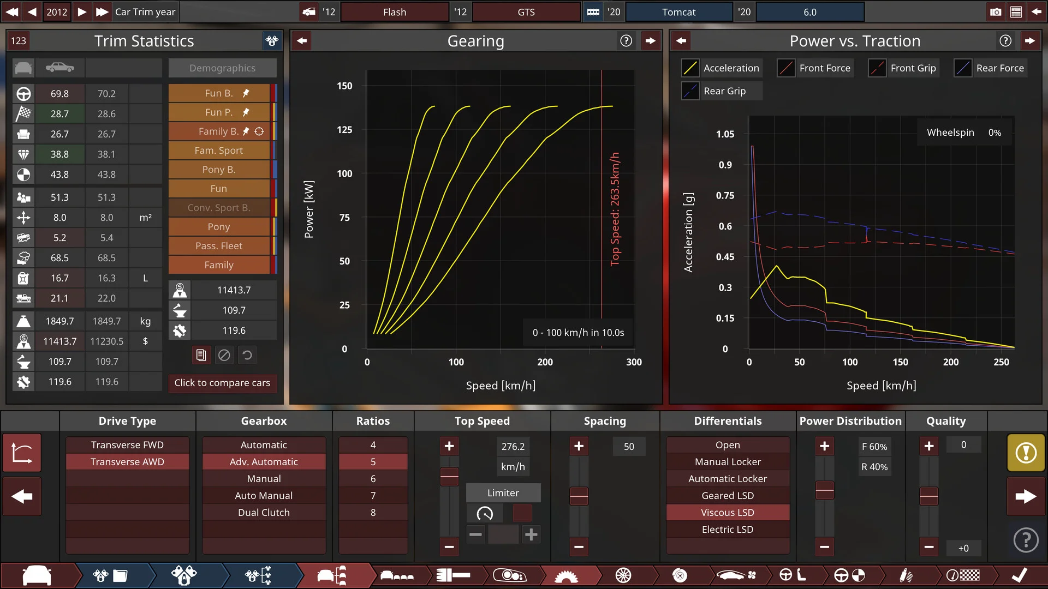Screen dimensions: 1048x589
Task: Toggle the Acceleration graph line
Action: coord(690,68)
